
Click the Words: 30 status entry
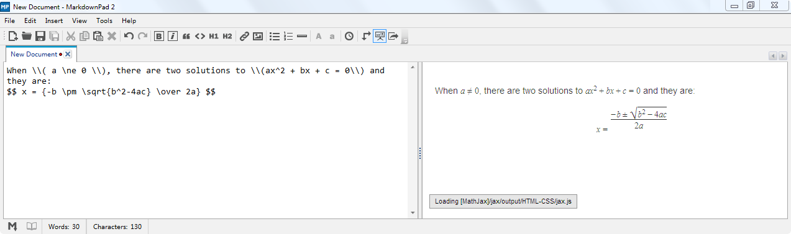pos(64,227)
